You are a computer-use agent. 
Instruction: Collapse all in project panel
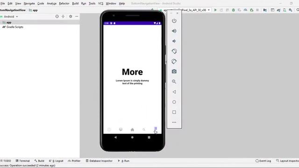pos(63,17)
